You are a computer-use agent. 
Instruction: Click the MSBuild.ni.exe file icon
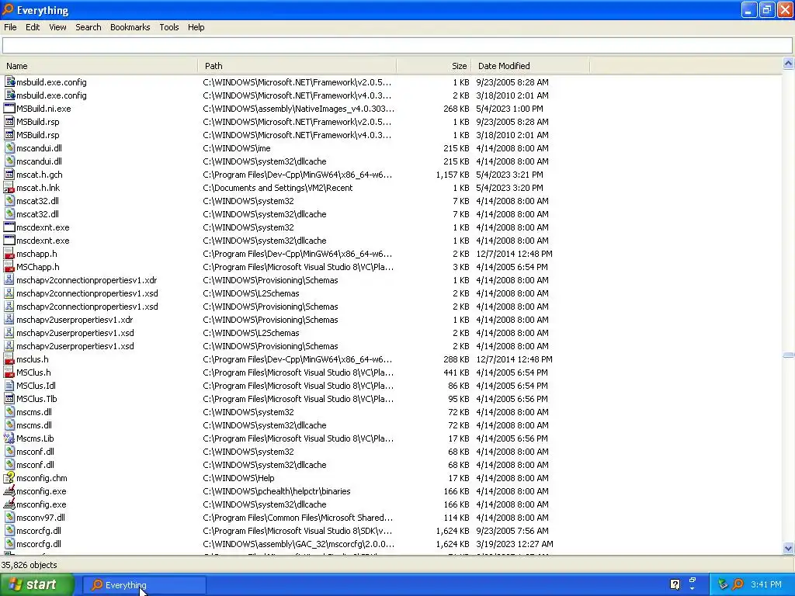point(9,109)
